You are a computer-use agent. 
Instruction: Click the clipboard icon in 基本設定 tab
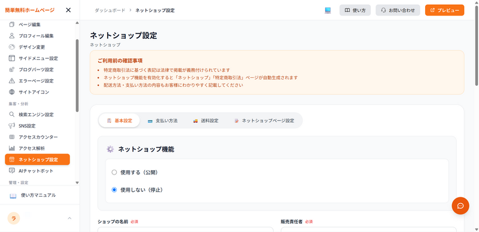[109, 120]
